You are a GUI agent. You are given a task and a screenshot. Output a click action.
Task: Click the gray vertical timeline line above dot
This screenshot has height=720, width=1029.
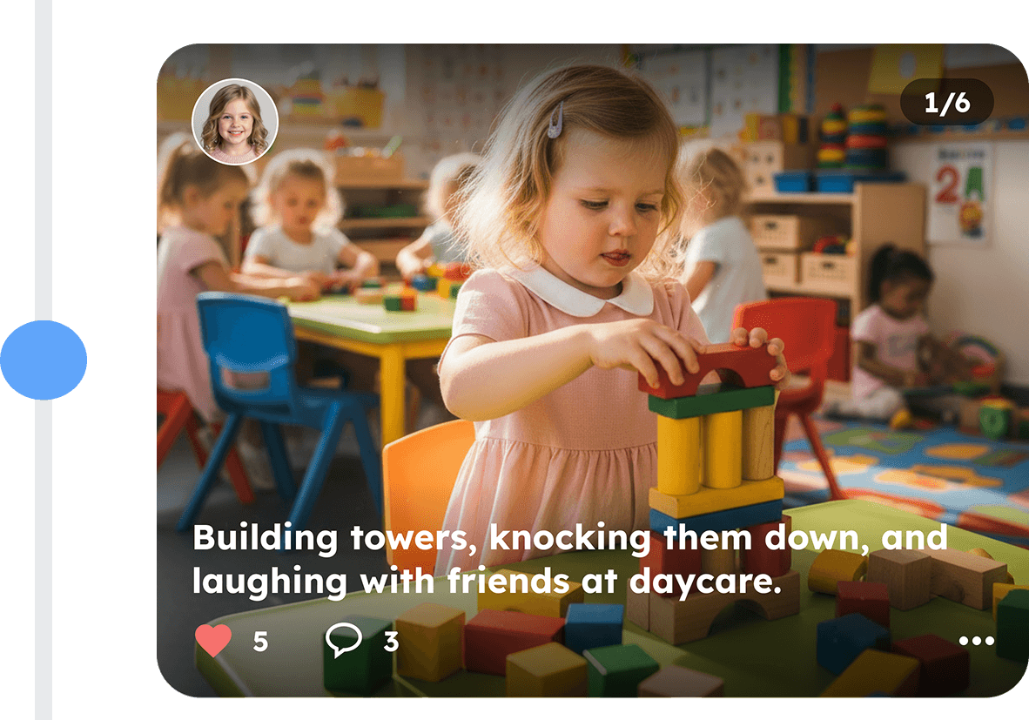pyautogui.click(x=44, y=160)
